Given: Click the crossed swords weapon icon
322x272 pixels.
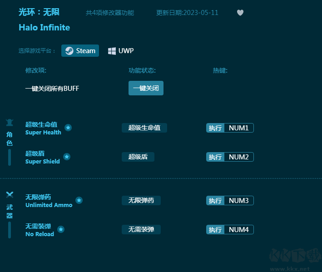Looking at the screenshot, I should tap(10, 195).
